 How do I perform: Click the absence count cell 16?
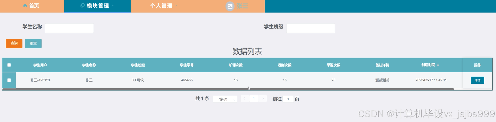[236, 80]
